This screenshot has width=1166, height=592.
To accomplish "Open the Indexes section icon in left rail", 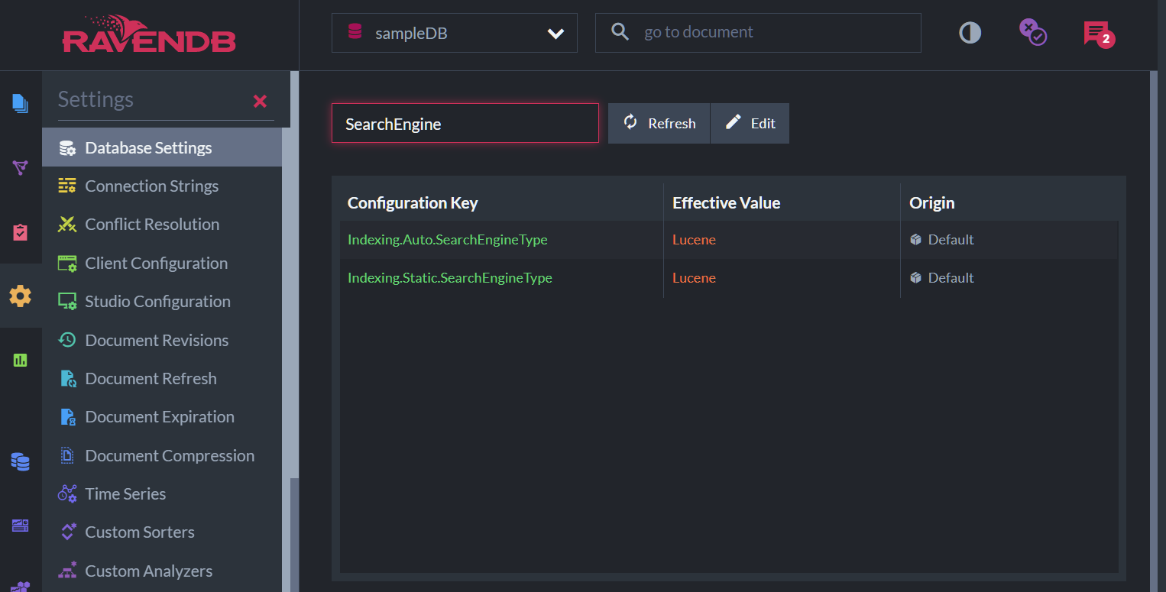I will coord(21,167).
